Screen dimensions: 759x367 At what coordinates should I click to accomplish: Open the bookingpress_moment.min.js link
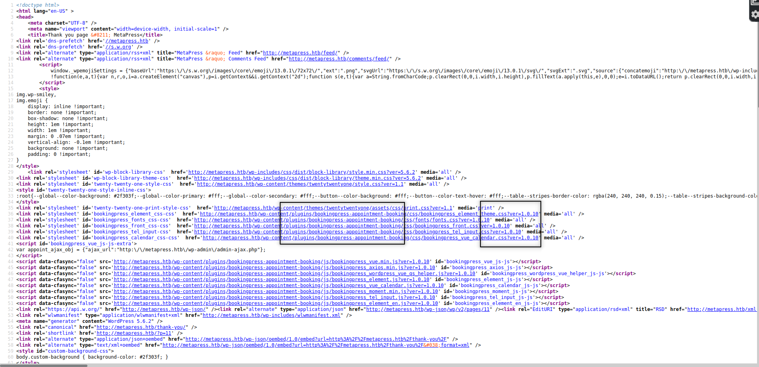pyautogui.click(x=276, y=291)
